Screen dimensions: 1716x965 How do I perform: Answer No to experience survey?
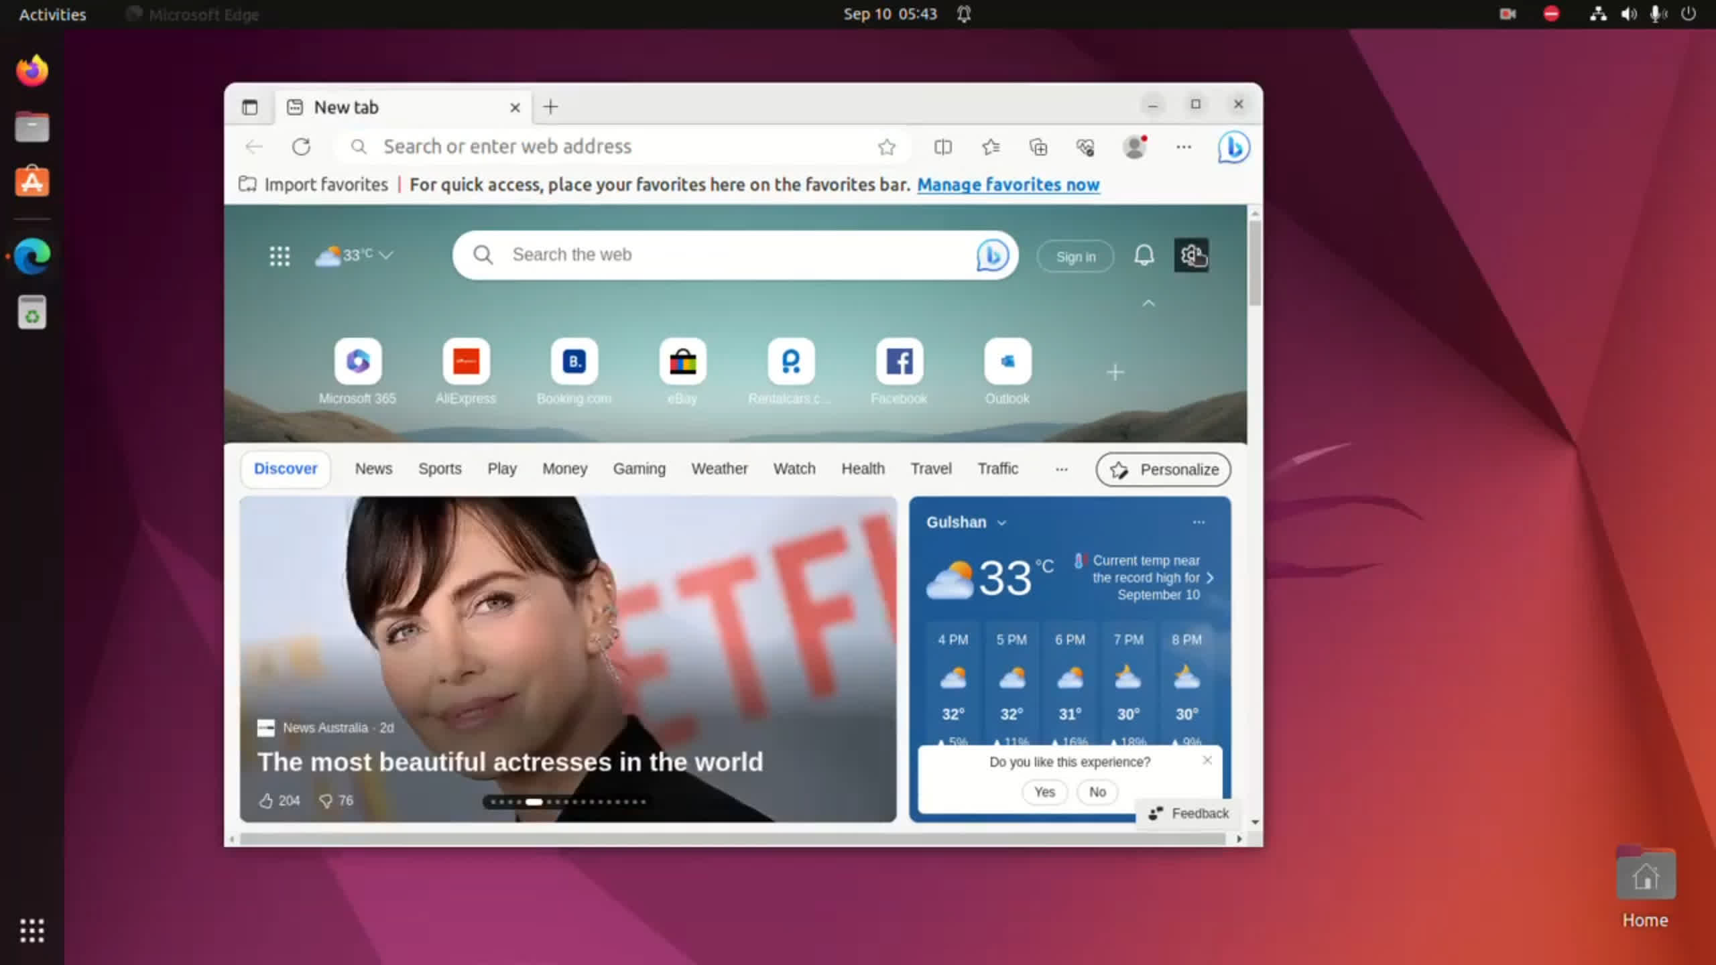[x=1097, y=792]
